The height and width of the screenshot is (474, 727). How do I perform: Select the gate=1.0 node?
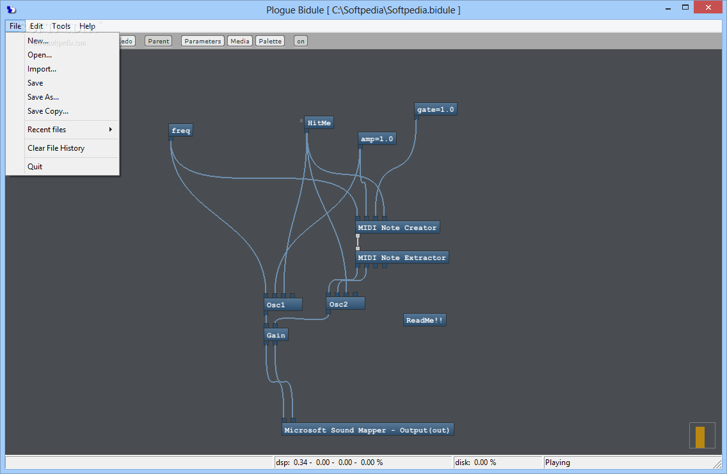(x=435, y=109)
